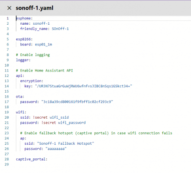Click the sonoff-1.yaml file title

tap(34, 8)
